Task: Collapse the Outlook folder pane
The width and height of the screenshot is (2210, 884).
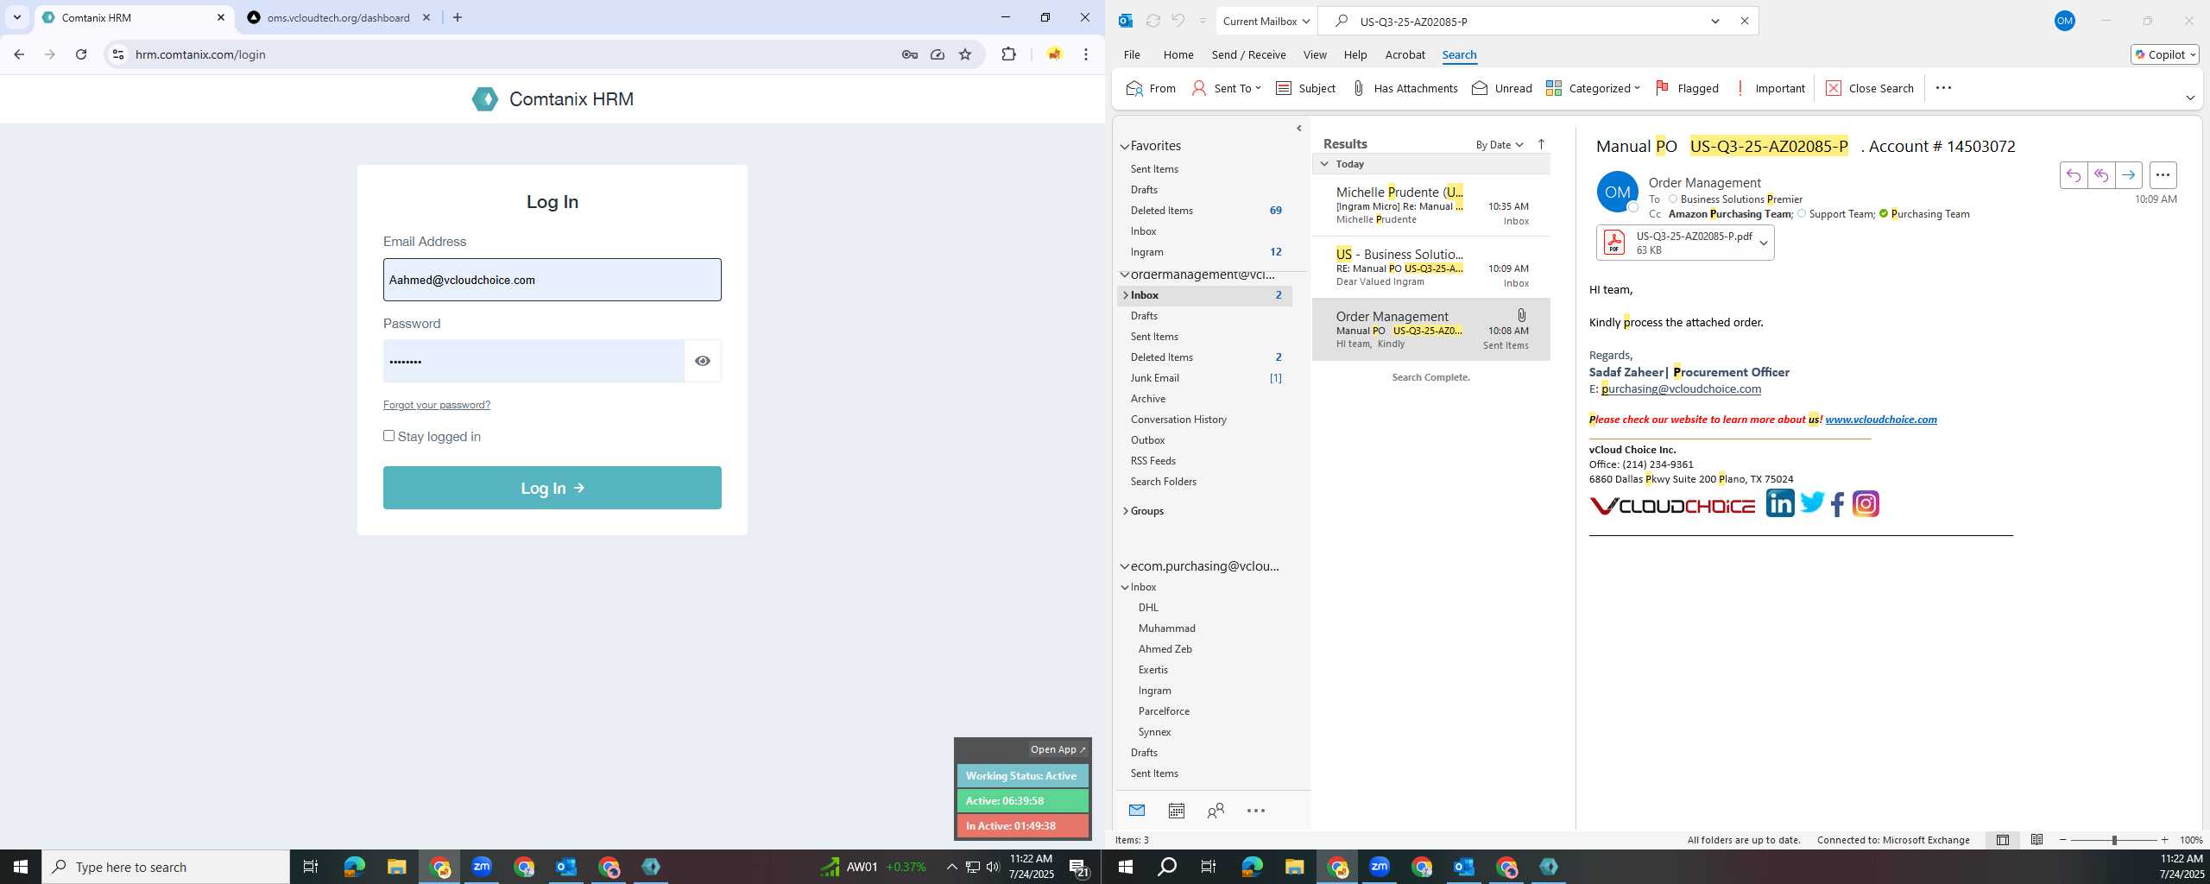Action: click(1299, 129)
